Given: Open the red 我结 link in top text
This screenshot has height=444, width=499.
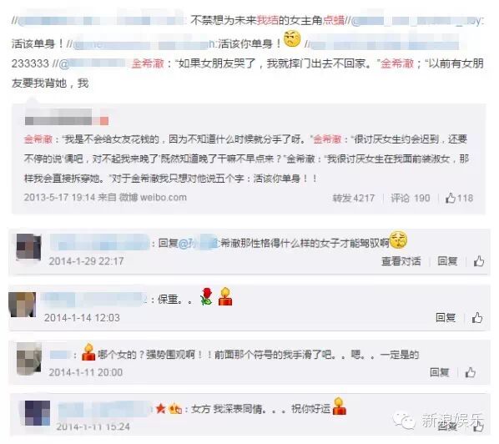Looking at the screenshot, I should point(267,20).
